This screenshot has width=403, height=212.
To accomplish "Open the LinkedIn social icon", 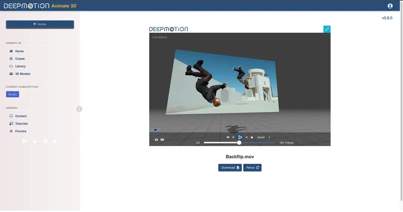I will [x=45, y=142].
